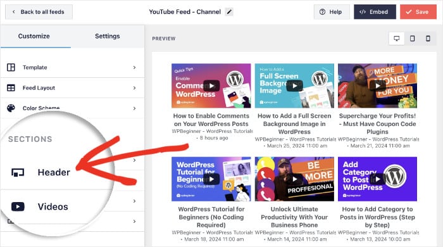Screen dimensions: 443x247
Task: Play the Unlock Ultimate Productivity video
Action: [x=294, y=179]
